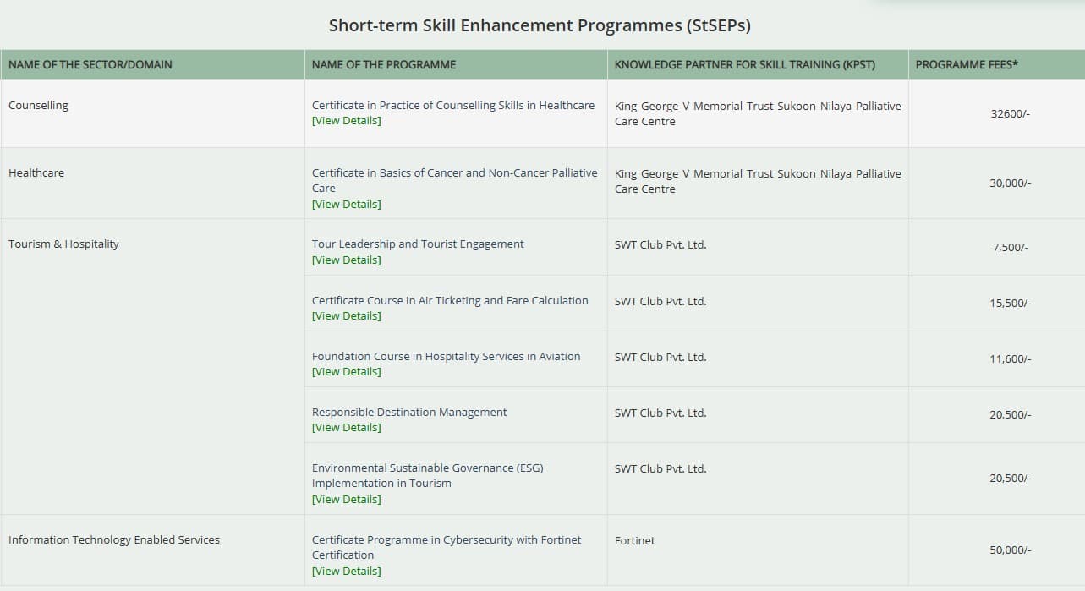View details of Tour Leadership and Tourist Engagement
Screen dimensions: 1085x591
346,260
